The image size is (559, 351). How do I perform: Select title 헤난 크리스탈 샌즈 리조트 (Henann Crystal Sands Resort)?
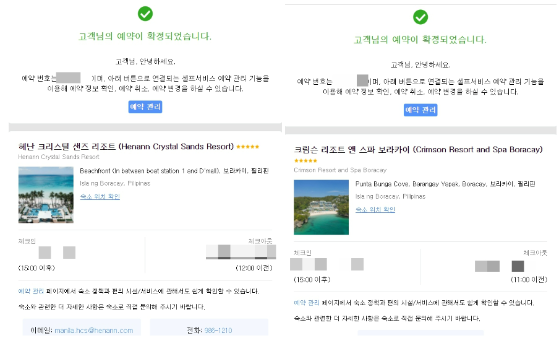tap(126, 147)
